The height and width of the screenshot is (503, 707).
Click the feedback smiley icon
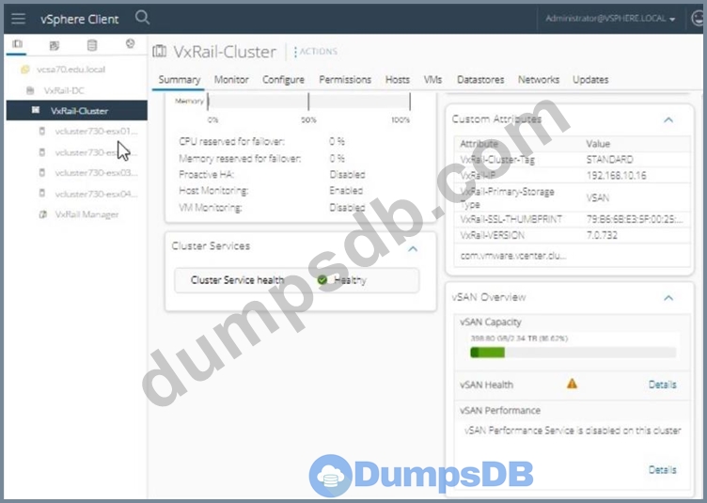click(x=698, y=18)
